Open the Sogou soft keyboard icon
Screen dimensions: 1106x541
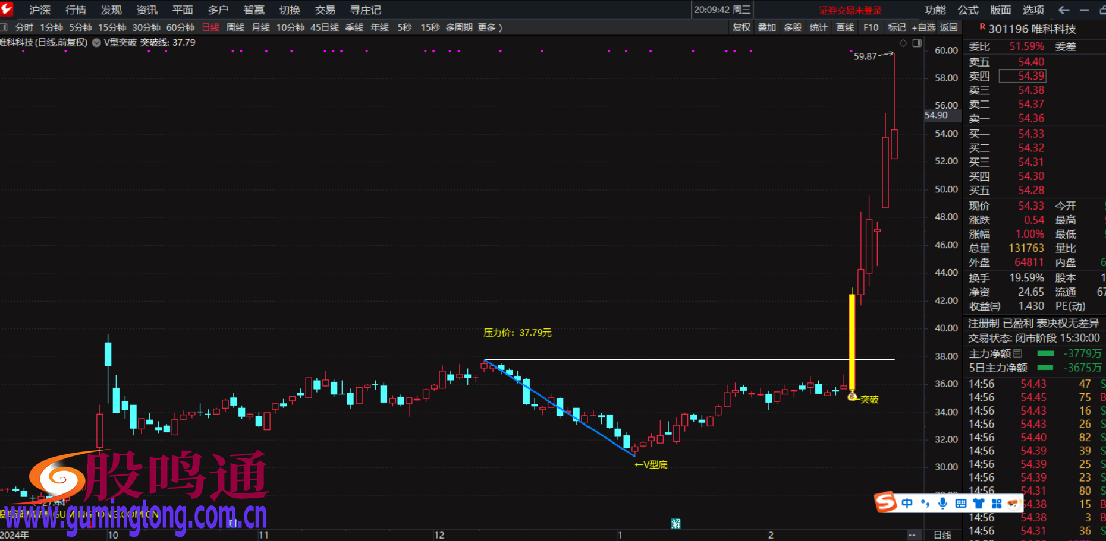click(960, 504)
